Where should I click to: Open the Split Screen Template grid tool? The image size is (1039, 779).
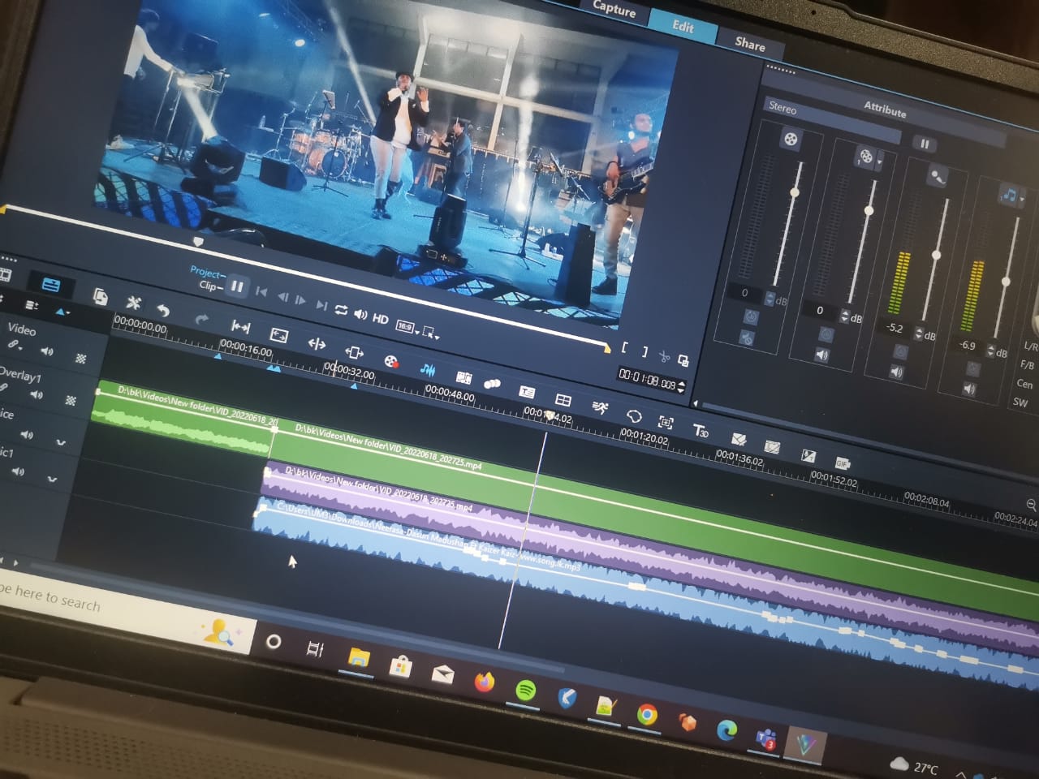tap(563, 400)
